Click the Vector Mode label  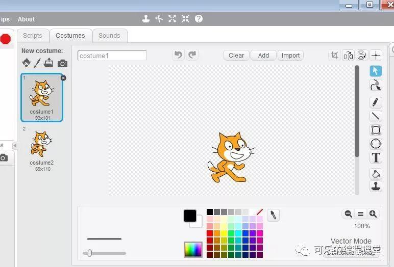point(351,241)
